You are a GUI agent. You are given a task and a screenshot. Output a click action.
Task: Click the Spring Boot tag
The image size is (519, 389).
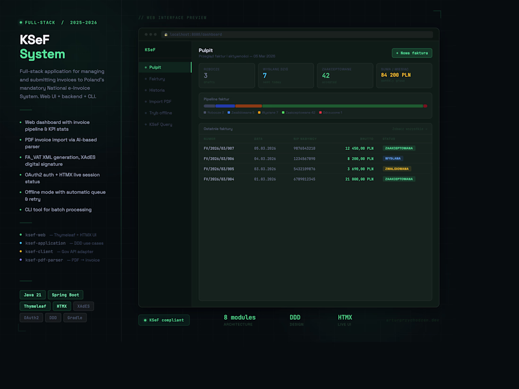[65, 295]
